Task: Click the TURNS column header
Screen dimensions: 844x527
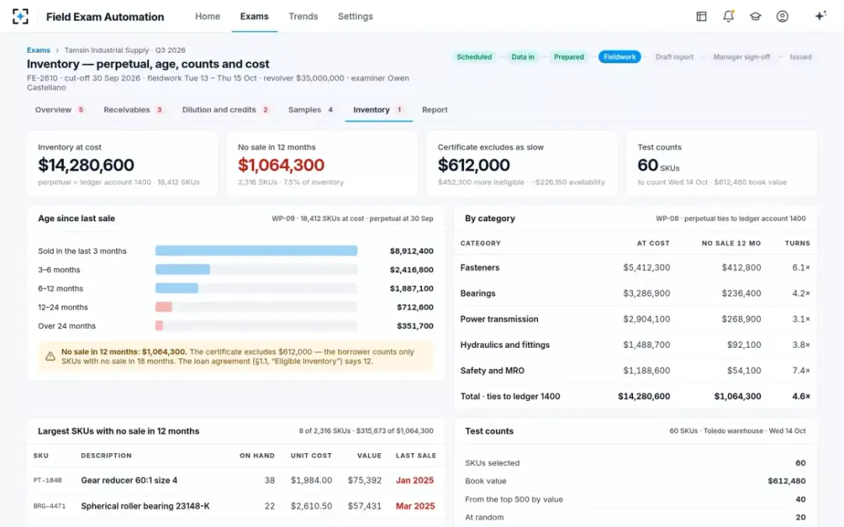Action: coord(798,243)
